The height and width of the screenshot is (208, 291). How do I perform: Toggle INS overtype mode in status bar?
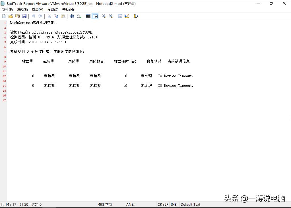click(174, 204)
